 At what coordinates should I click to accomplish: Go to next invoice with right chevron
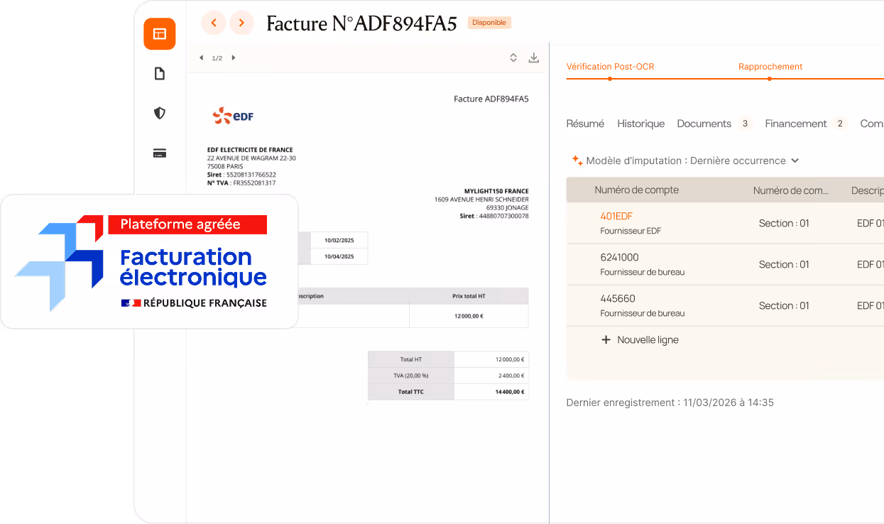[x=242, y=23]
